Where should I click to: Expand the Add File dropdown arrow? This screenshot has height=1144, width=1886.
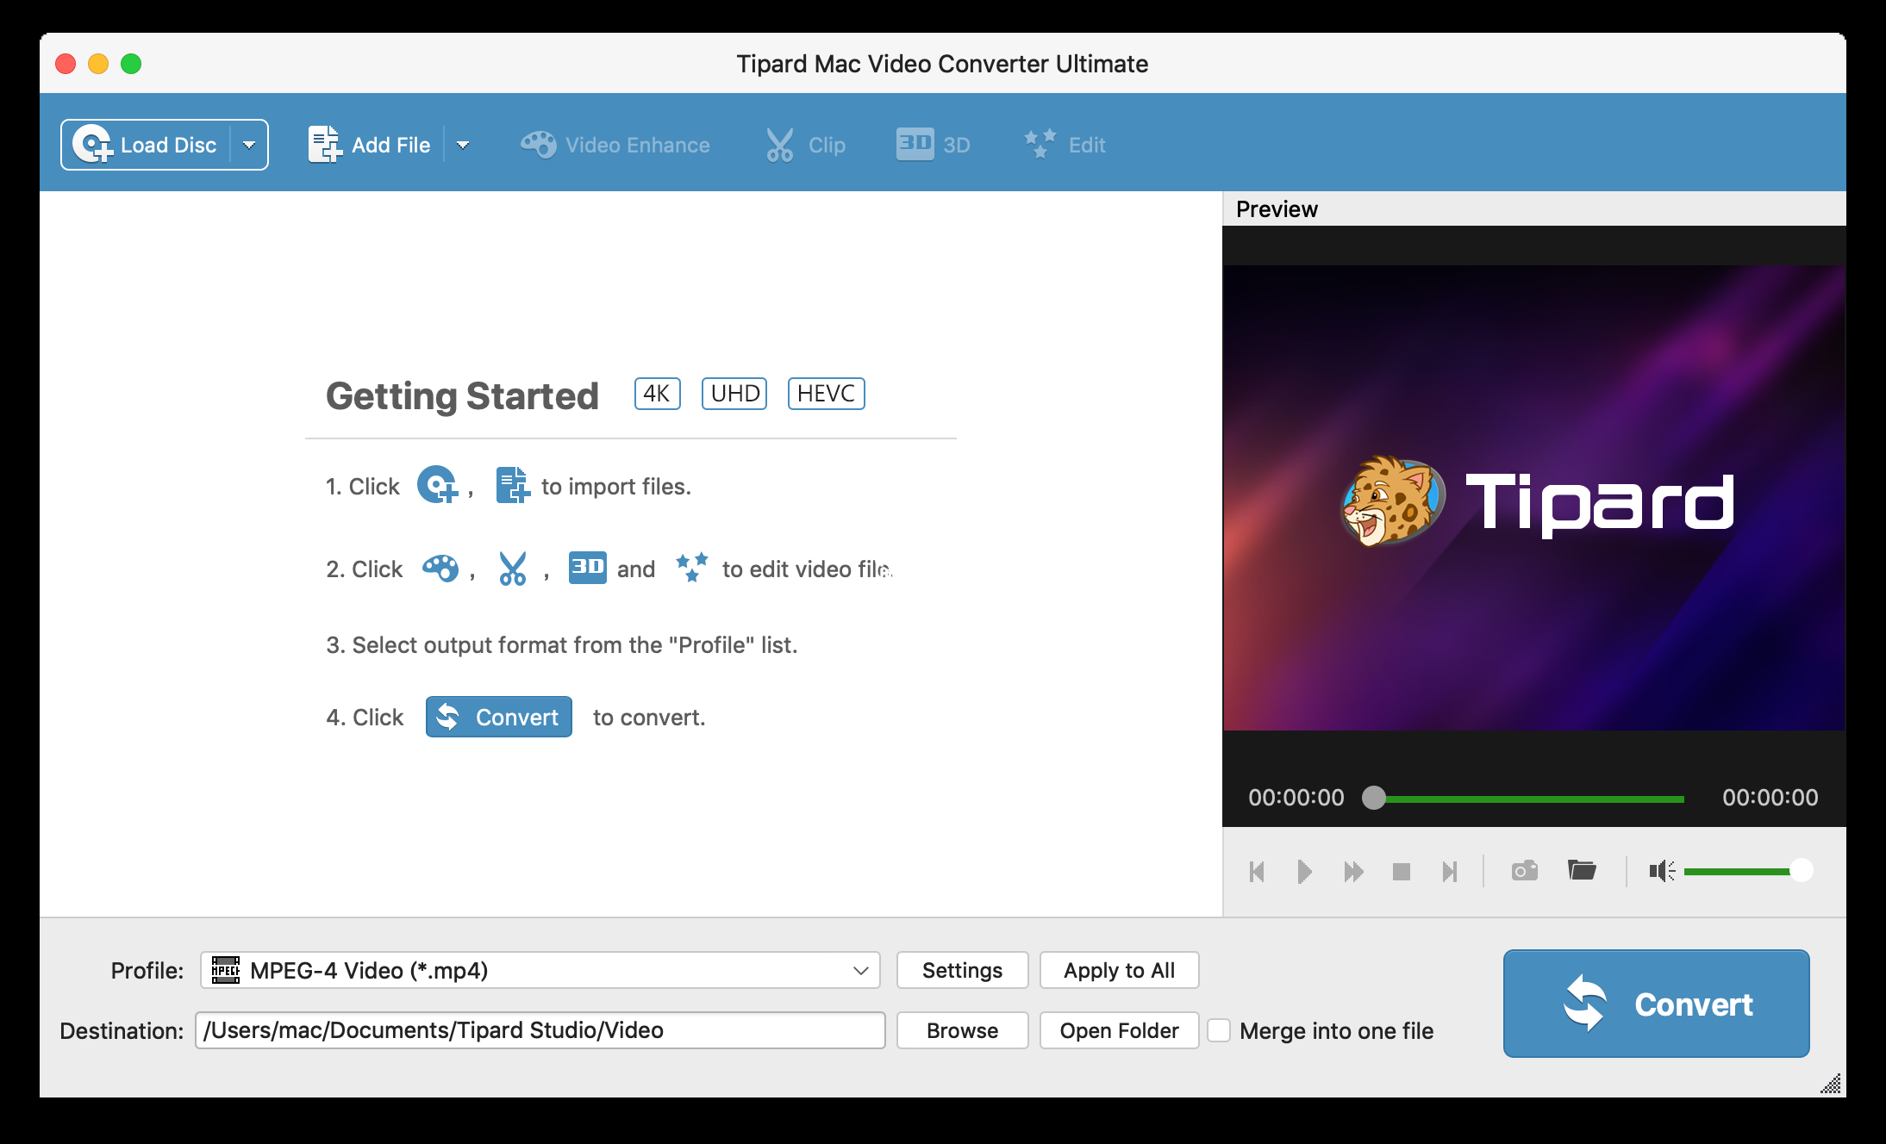(463, 145)
